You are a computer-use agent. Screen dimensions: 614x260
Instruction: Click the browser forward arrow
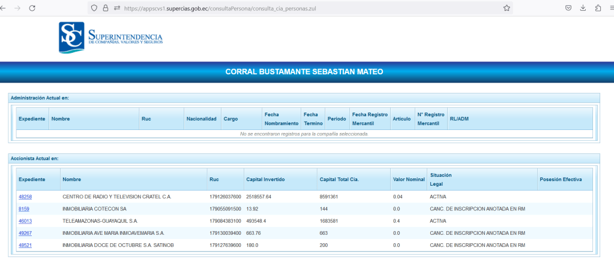click(17, 8)
